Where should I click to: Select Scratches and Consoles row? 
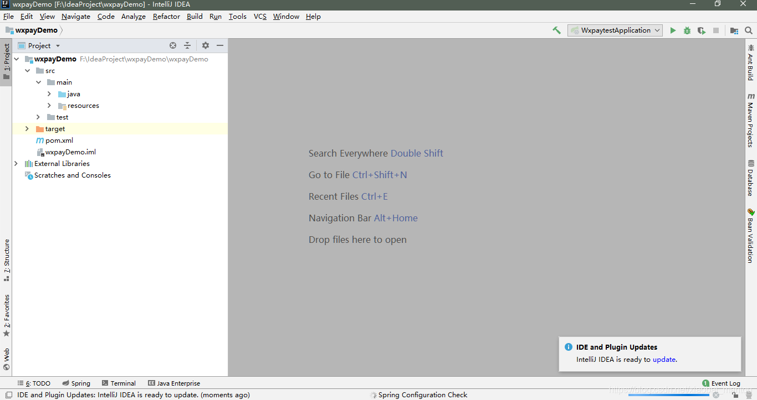coord(120,175)
